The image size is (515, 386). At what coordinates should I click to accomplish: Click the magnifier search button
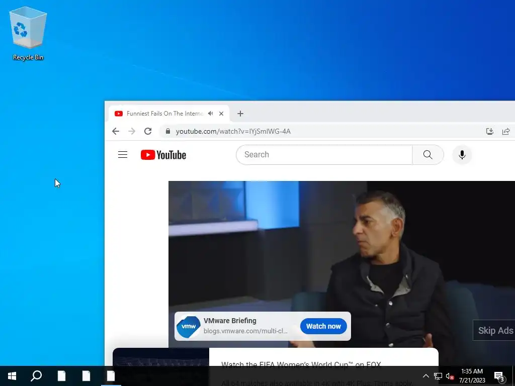[427, 155]
